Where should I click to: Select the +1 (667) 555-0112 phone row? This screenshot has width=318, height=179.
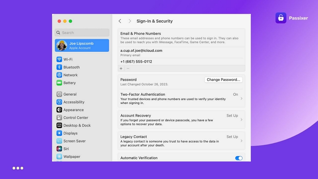181,62
